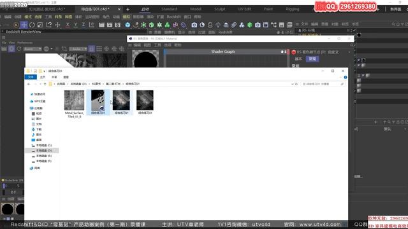The image size is (408, 229).
Task: Switch to the UV Edit layout tab
Action: coord(245,9)
